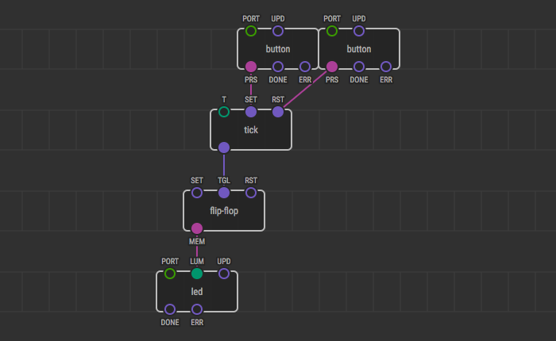Select the left button node body
Viewport: 556px width, 341px height.
(x=278, y=49)
